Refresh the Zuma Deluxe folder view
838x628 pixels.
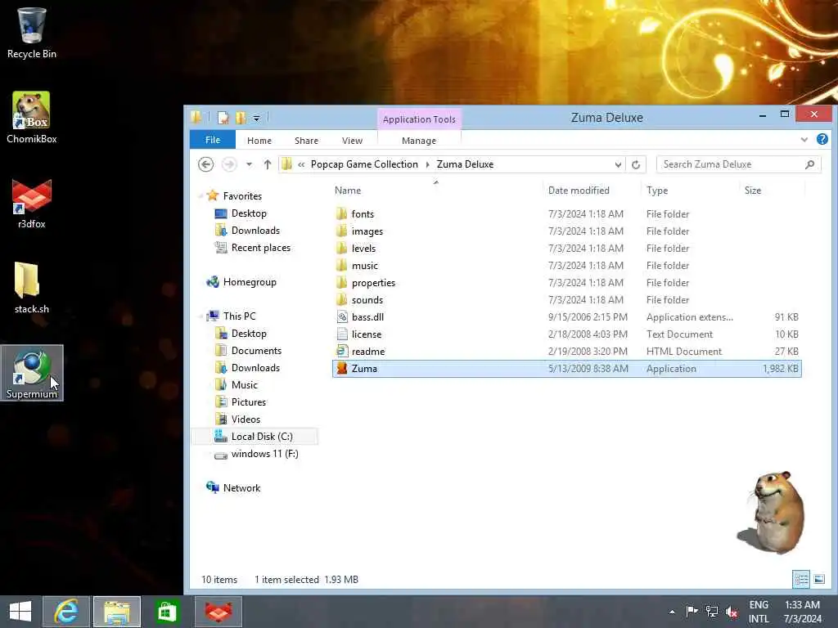point(636,164)
